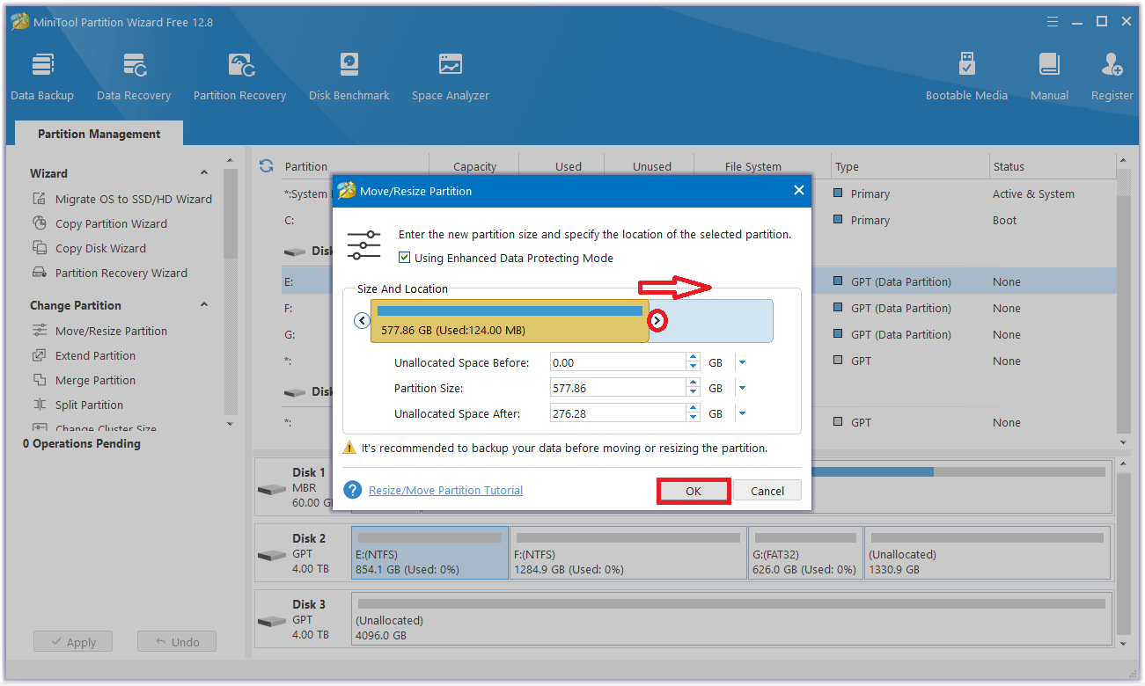Open unit dropdown for Unallocated Space After

pos(742,413)
